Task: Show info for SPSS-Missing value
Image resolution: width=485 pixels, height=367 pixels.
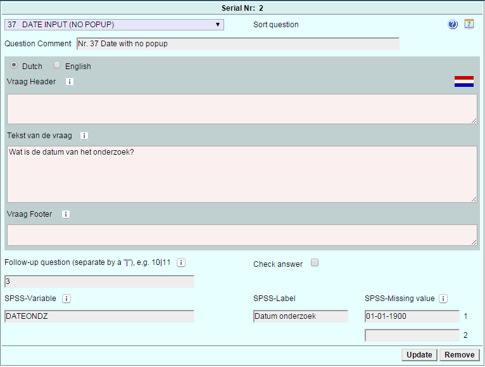Action: [x=443, y=299]
